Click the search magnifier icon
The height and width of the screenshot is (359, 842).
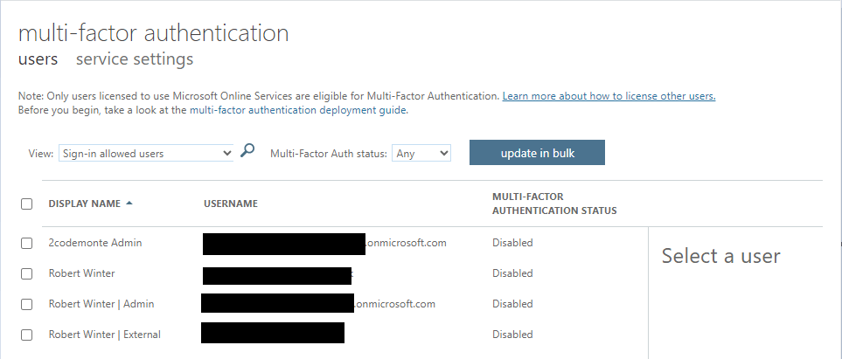click(247, 152)
